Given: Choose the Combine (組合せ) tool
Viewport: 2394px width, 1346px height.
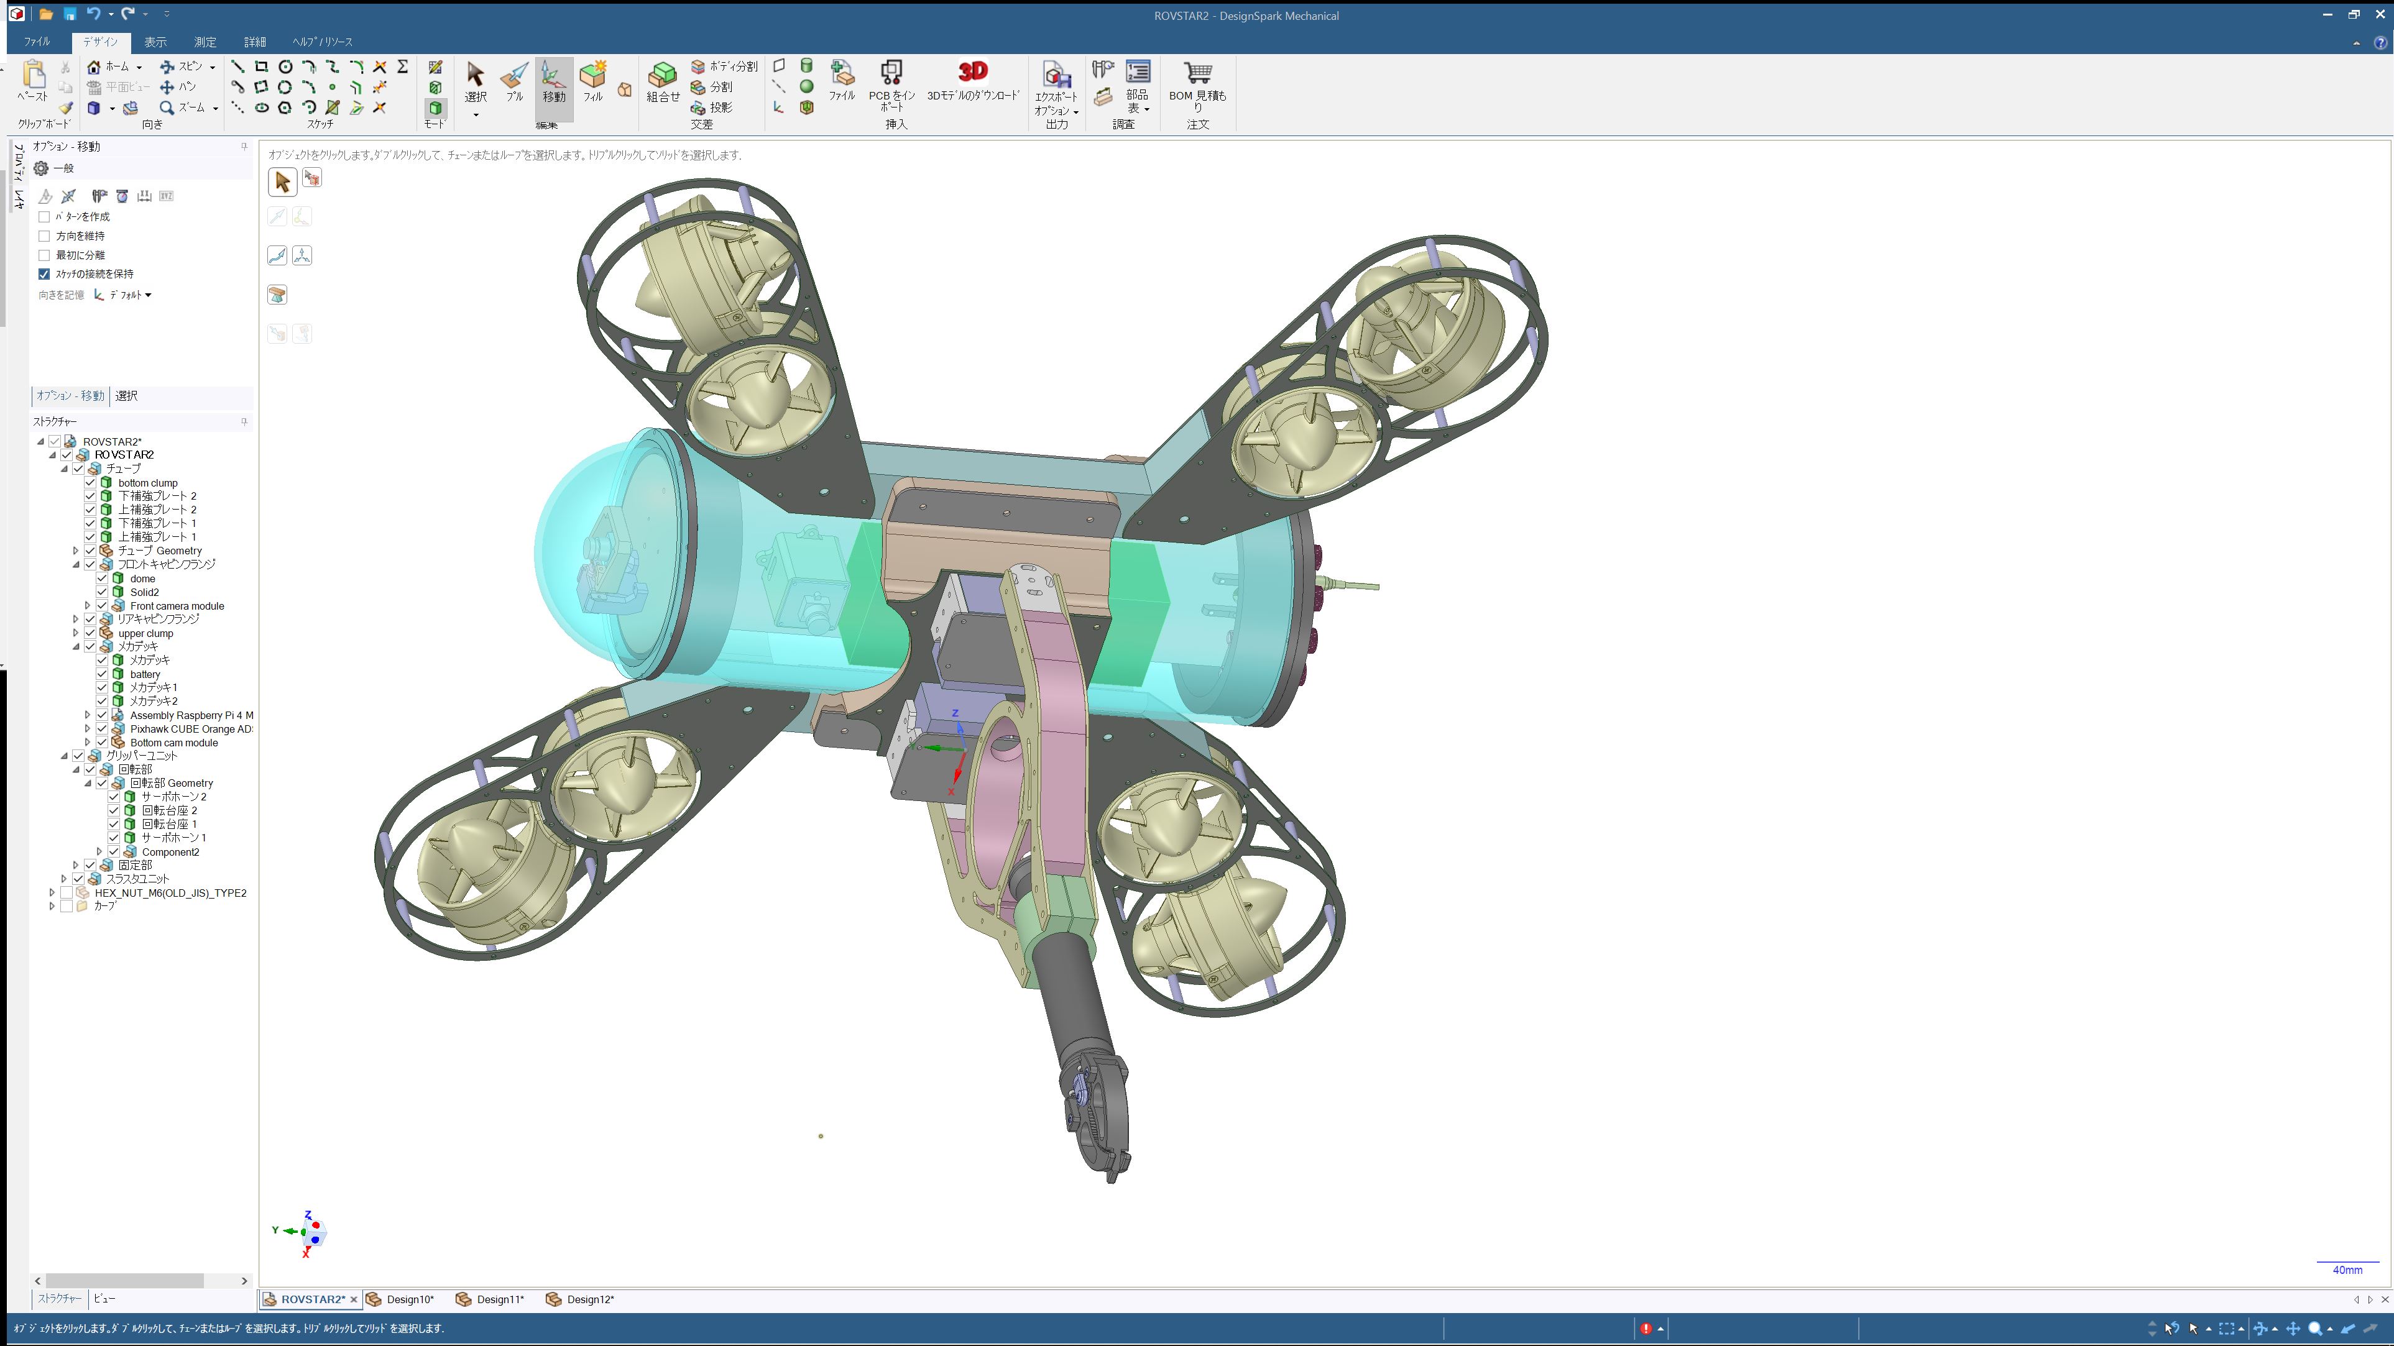Looking at the screenshot, I should [x=663, y=82].
